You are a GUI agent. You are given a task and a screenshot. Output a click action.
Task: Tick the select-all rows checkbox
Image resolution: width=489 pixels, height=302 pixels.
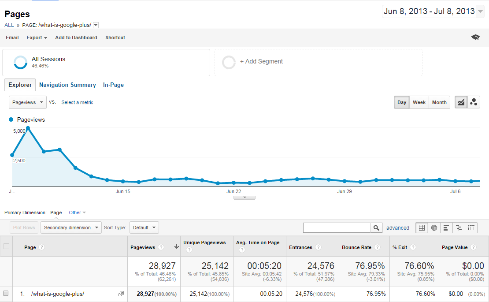(6, 246)
